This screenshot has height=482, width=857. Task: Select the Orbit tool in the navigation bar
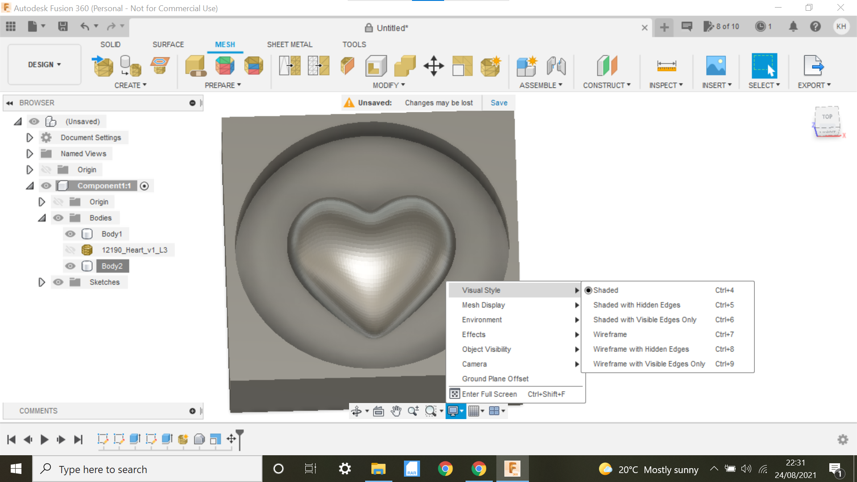(x=358, y=411)
